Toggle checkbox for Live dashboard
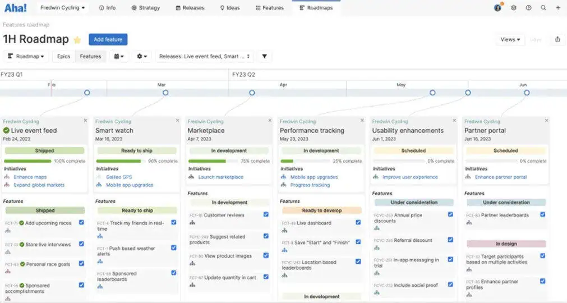 pos(358,222)
